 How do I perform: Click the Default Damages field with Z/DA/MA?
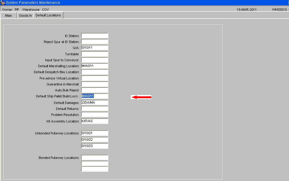(x=95, y=103)
